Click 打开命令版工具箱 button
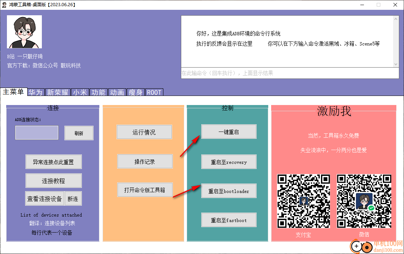The height and width of the screenshot is (254, 404). pos(145,190)
